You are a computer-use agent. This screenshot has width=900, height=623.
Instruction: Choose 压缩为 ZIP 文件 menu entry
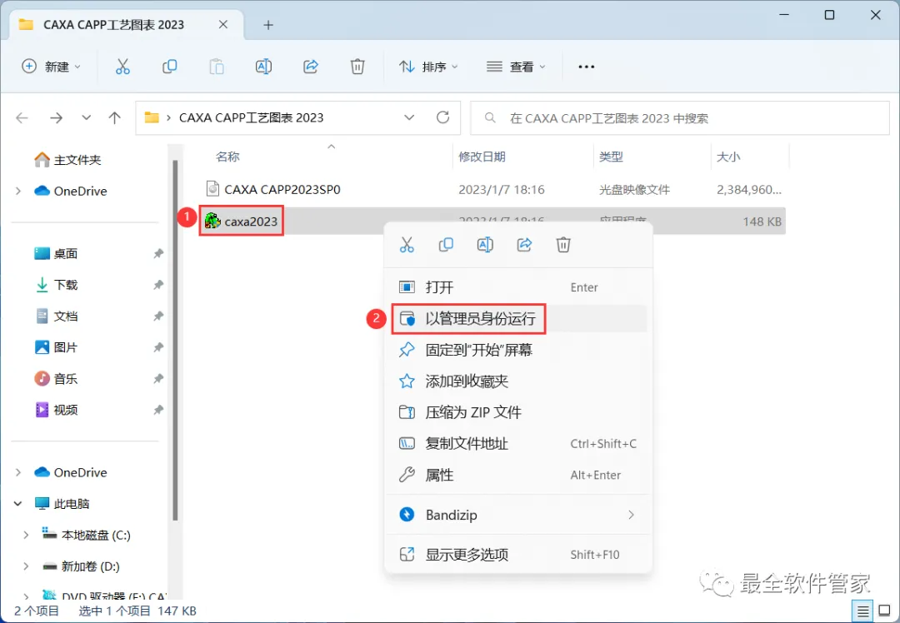point(518,412)
